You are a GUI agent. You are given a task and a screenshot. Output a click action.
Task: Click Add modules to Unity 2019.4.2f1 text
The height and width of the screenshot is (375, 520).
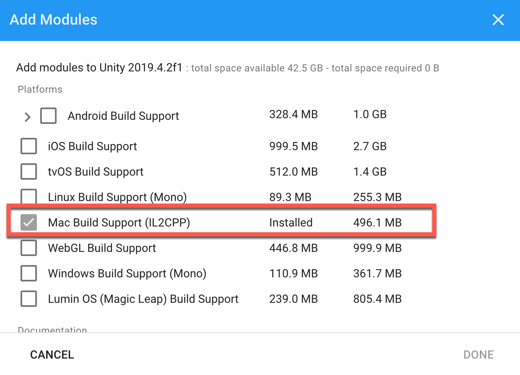[x=99, y=68]
